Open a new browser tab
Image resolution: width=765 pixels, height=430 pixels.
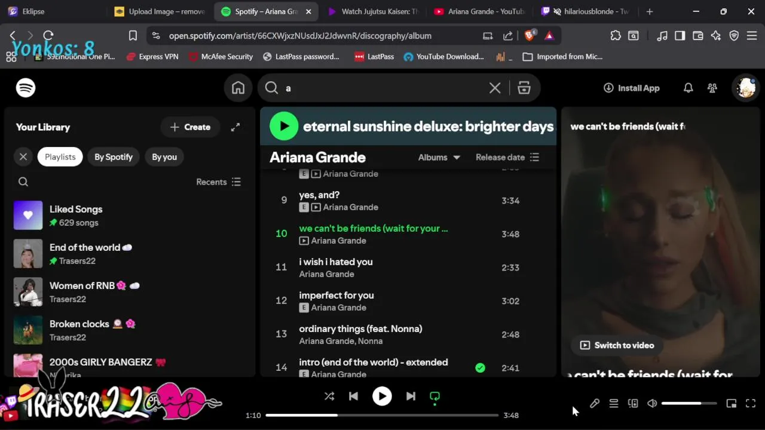click(x=650, y=11)
